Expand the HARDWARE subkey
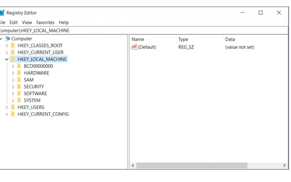The image size is (291, 182). click(13, 73)
